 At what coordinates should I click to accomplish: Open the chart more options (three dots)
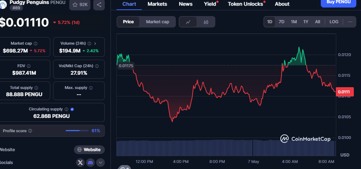(x=350, y=22)
